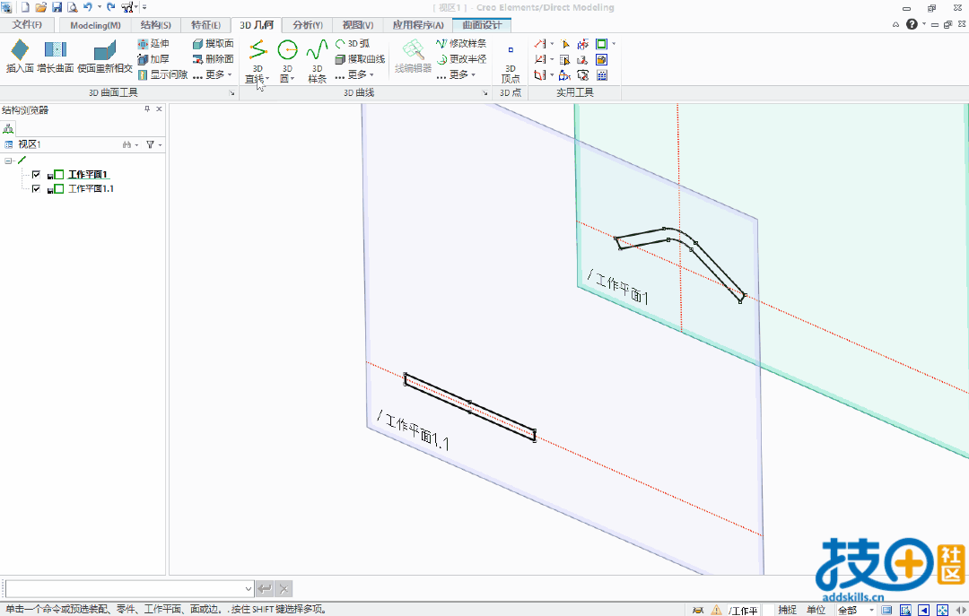Click the print preview icon
Screen dimensions: 969x616
tap(73, 7)
